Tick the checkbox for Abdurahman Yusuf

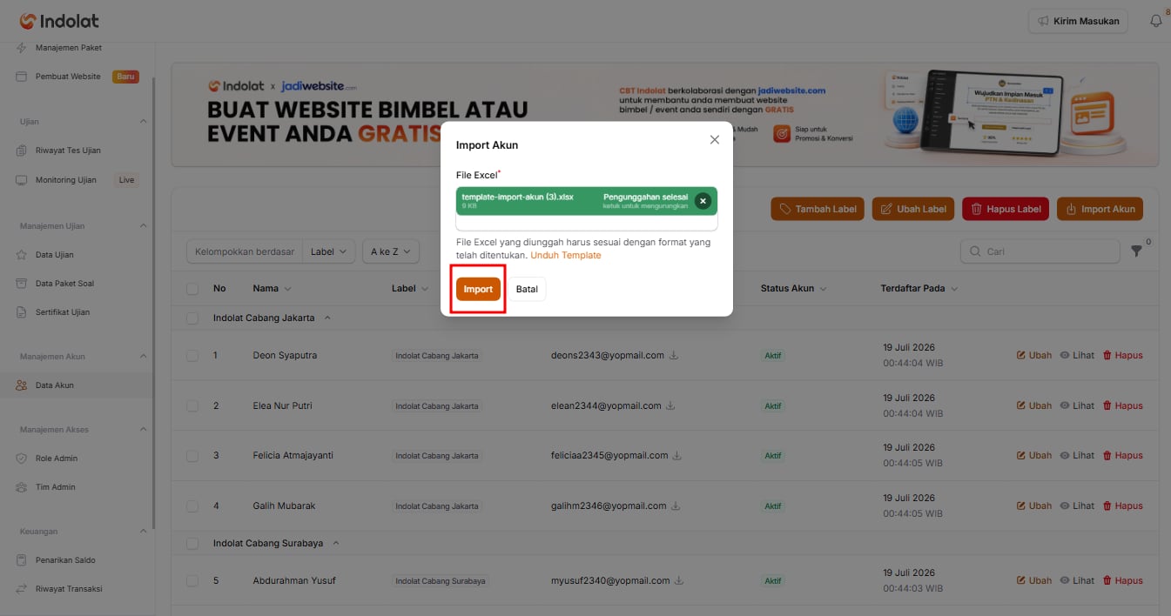(192, 581)
